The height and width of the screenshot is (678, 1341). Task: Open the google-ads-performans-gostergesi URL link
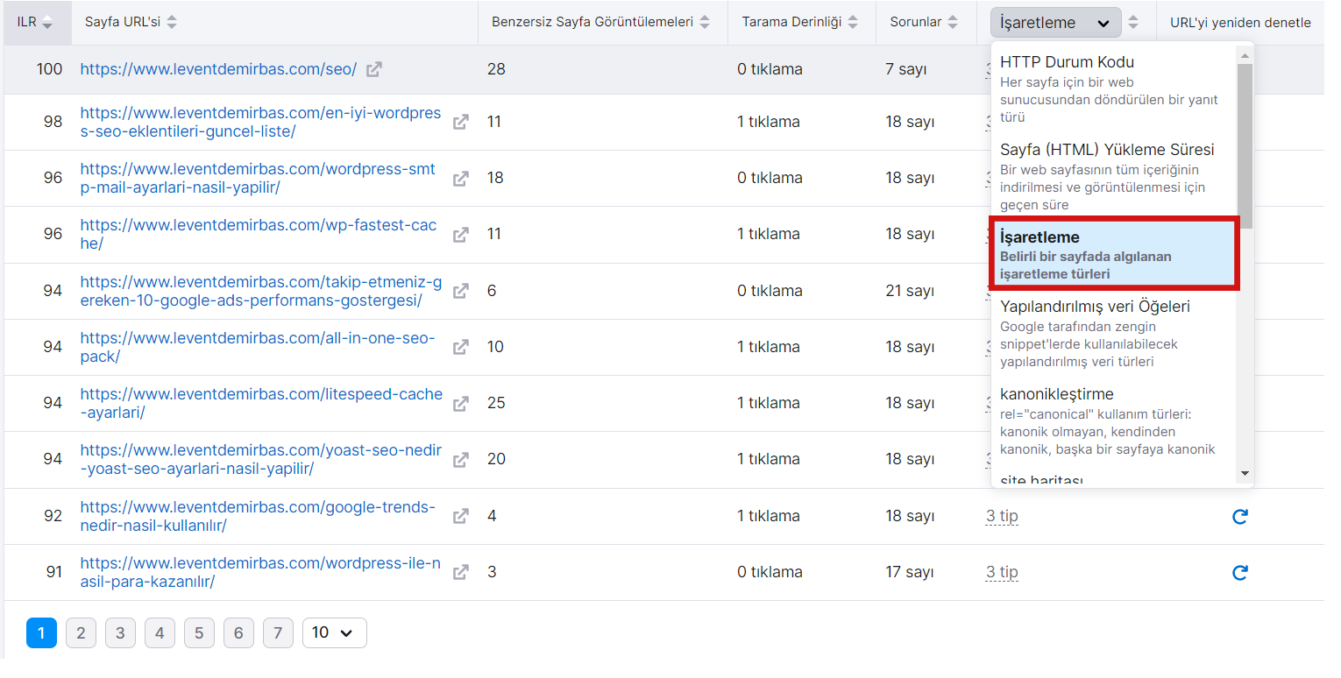(x=261, y=291)
